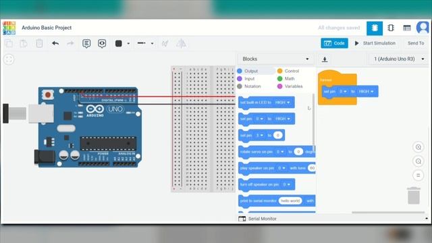Screen dimensions: 432x243
Task: Click degrees value field in rotate servo block
Action: (298, 152)
